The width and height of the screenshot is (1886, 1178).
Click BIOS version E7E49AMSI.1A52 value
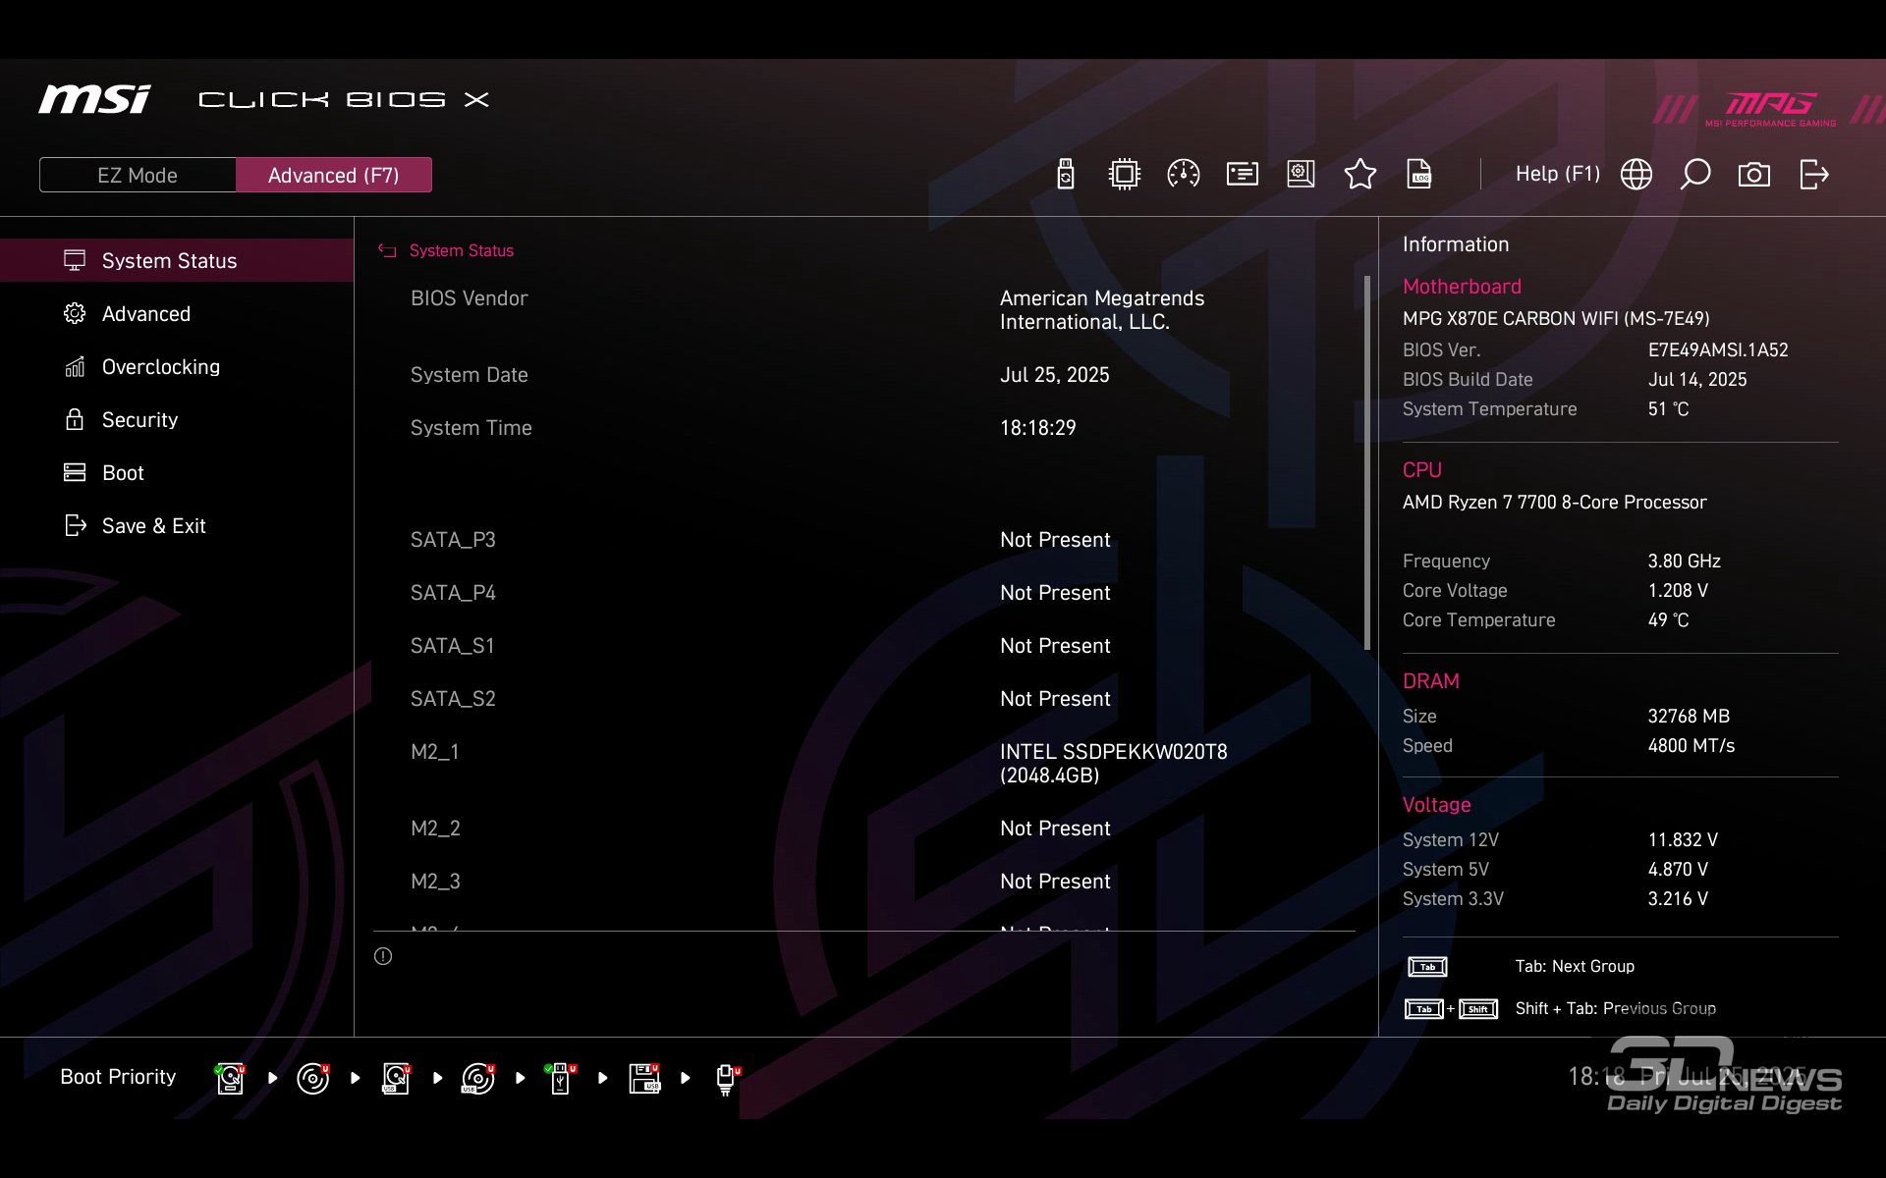pyautogui.click(x=1718, y=350)
